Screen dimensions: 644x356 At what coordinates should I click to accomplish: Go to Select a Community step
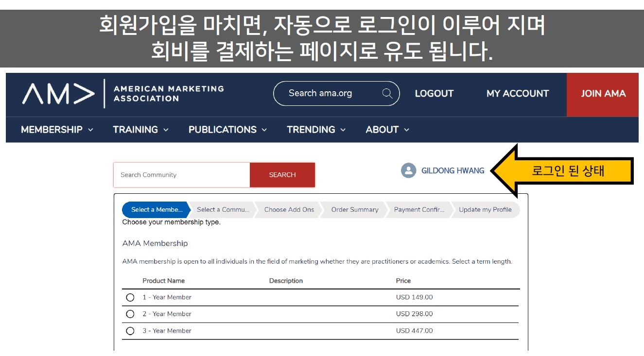click(223, 210)
